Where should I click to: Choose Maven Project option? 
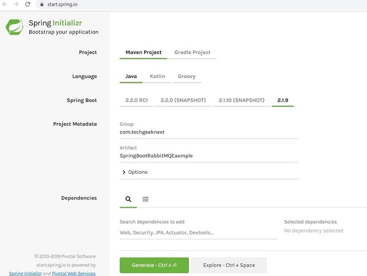pyautogui.click(x=144, y=52)
